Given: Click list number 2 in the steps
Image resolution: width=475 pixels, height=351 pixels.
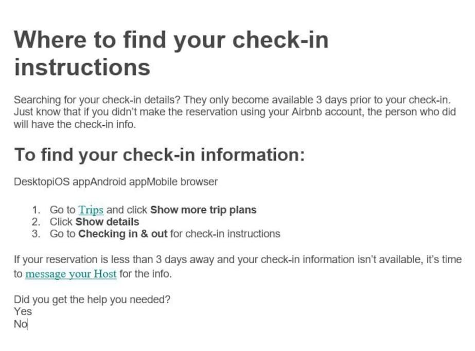Looking at the screenshot, I should (36, 222).
